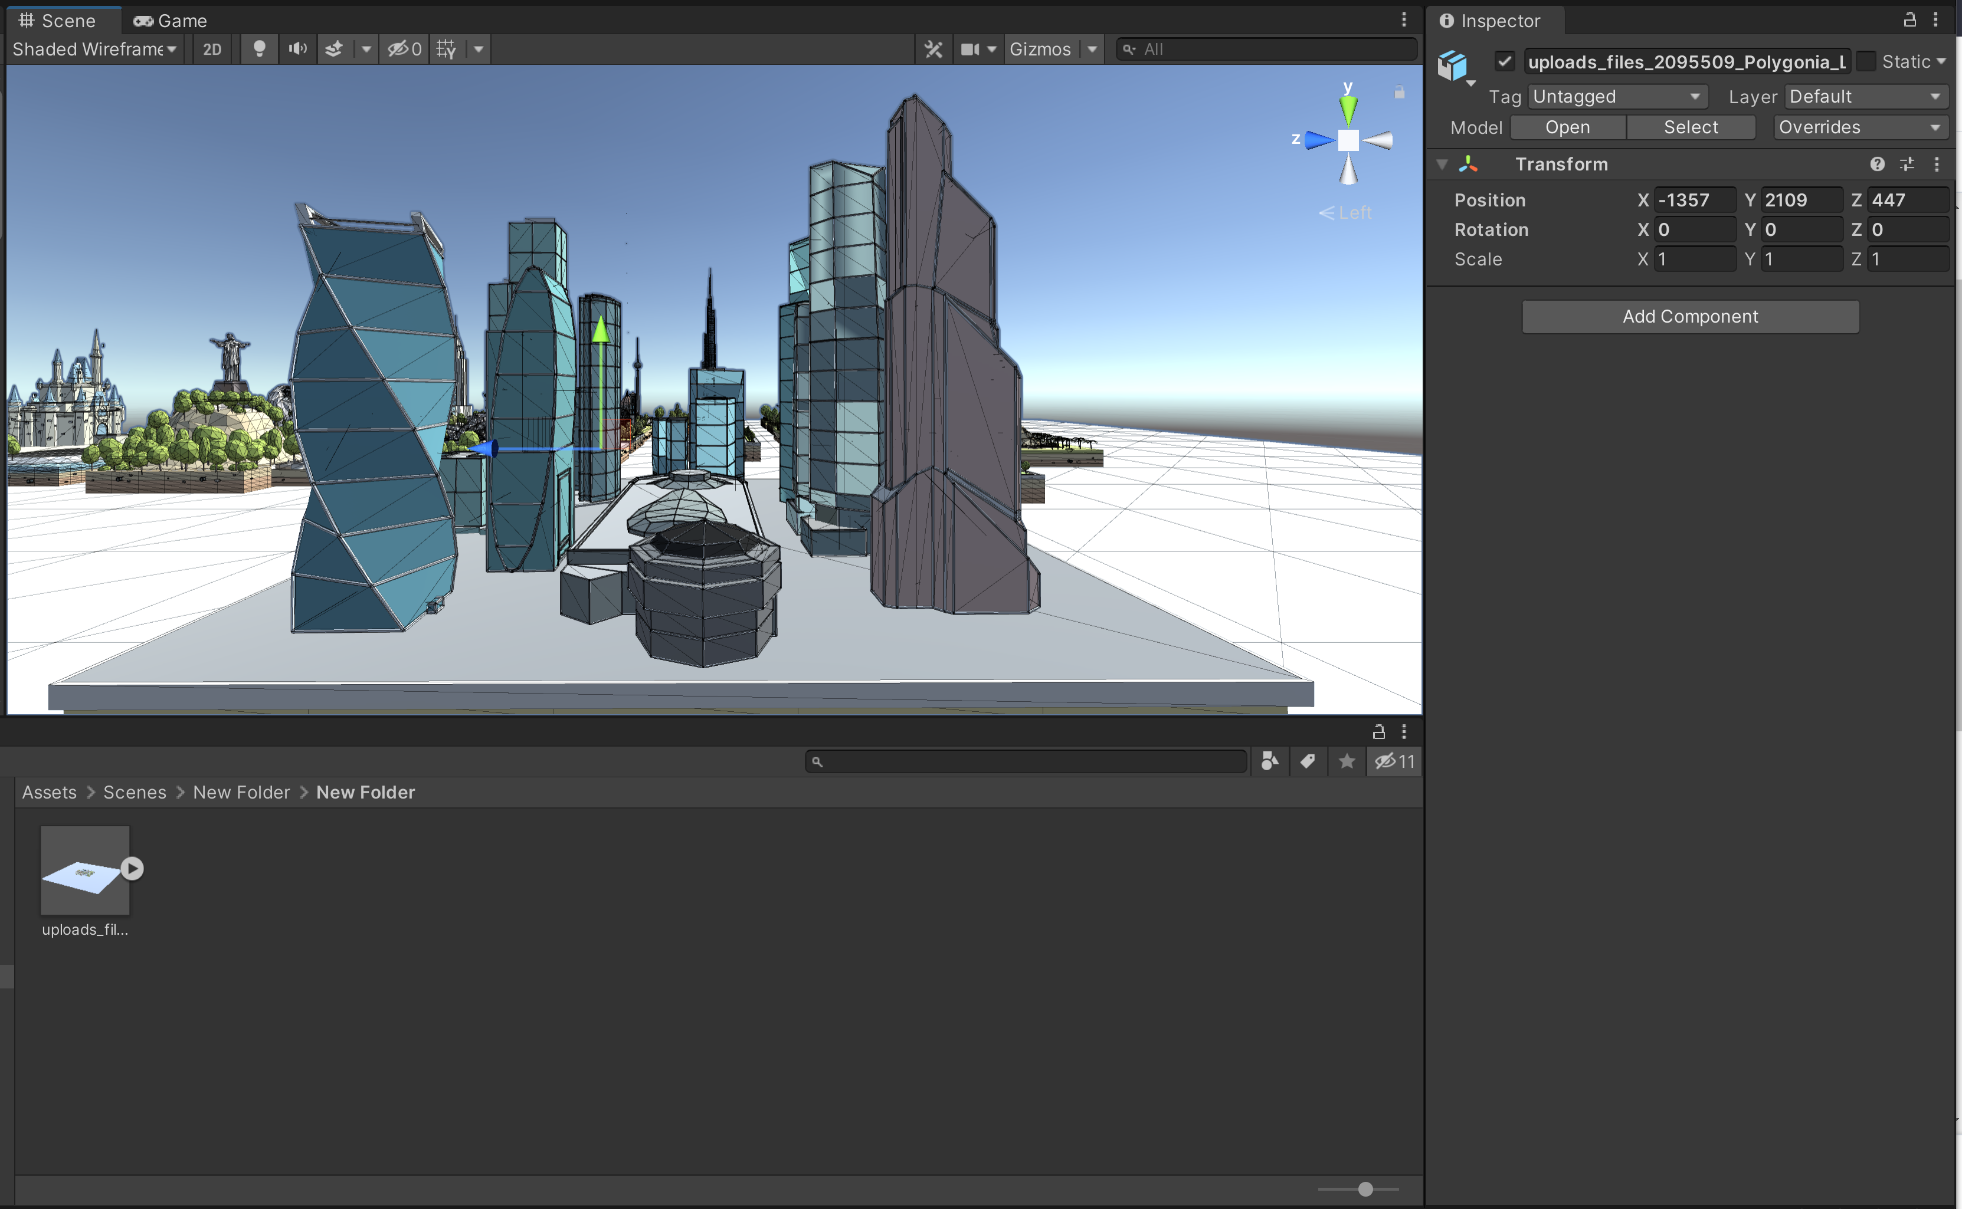Viewport: 1962px width, 1209px height.
Task: Enable the Static checkbox
Action: coord(1867,61)
